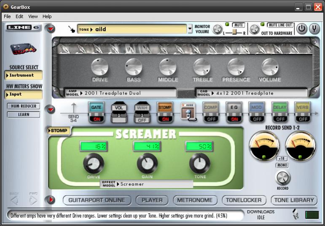The height and width of the screenshot is (226, 325).
Task: Click the Line 6 logo
Action: click(x=24, y=27)
